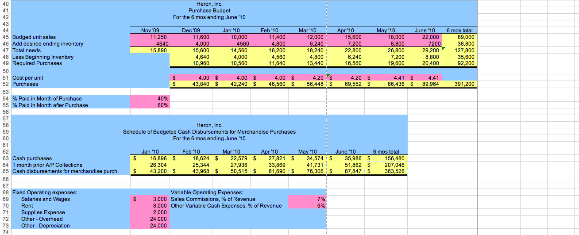Viewport: 579px width, 235px height.
Task: Select the 15,890 total needs cell
Action: pyautogui.click(x=151, y=50)
